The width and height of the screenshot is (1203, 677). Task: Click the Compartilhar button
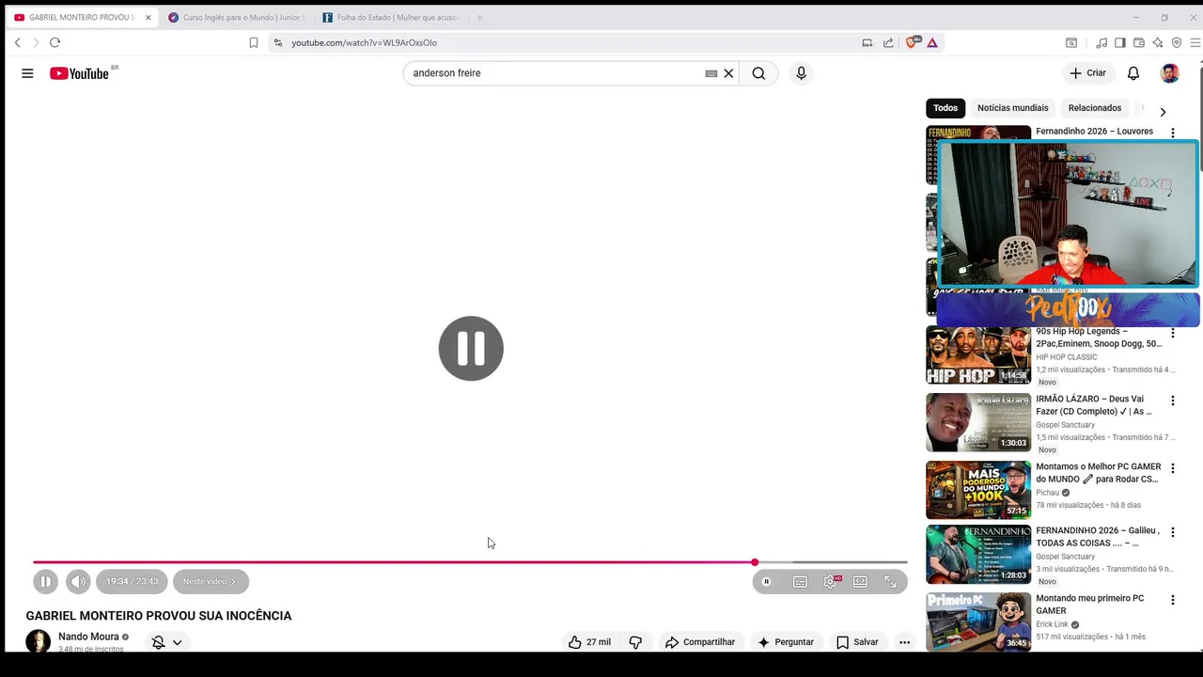pyautogui.click(x=700, y=642)
